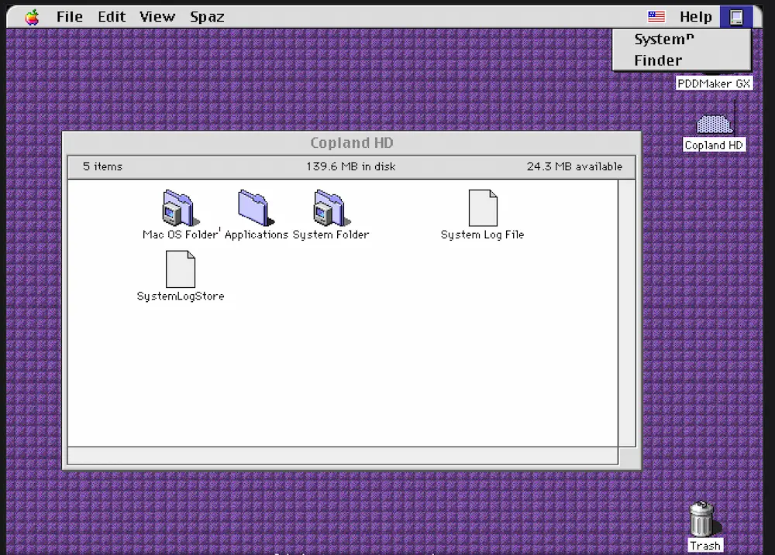Click the 'SystemLogStore' label

(181, 296)
